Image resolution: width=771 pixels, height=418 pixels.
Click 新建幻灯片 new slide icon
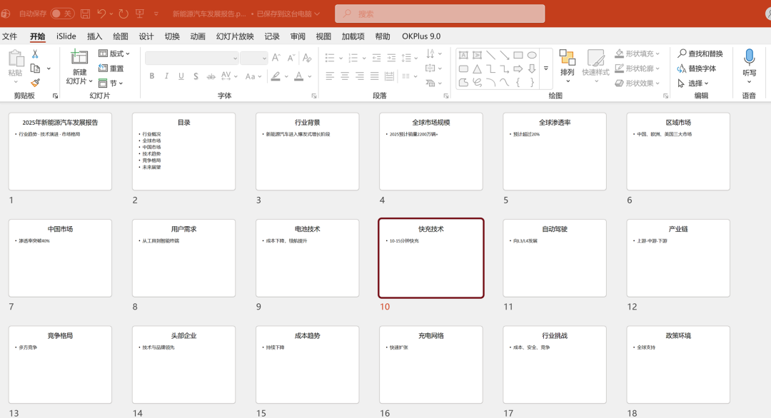[x=79, y=58]
